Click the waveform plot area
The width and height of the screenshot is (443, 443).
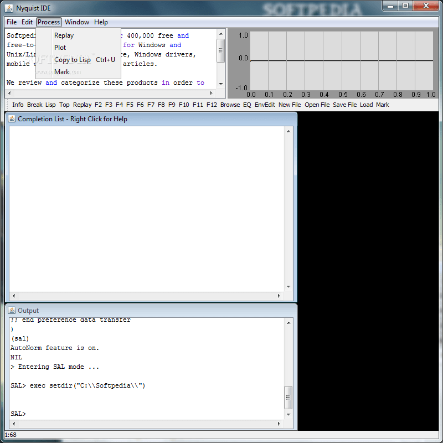[x=342, y=61]
